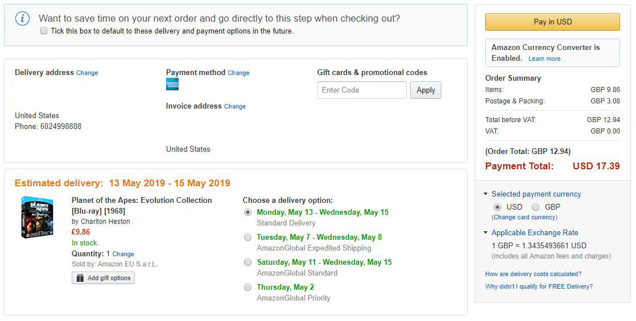Viewport: 636px width, 321px height.
Task: Select Standard Delivery radio option
Action: [x=247, y=212]
